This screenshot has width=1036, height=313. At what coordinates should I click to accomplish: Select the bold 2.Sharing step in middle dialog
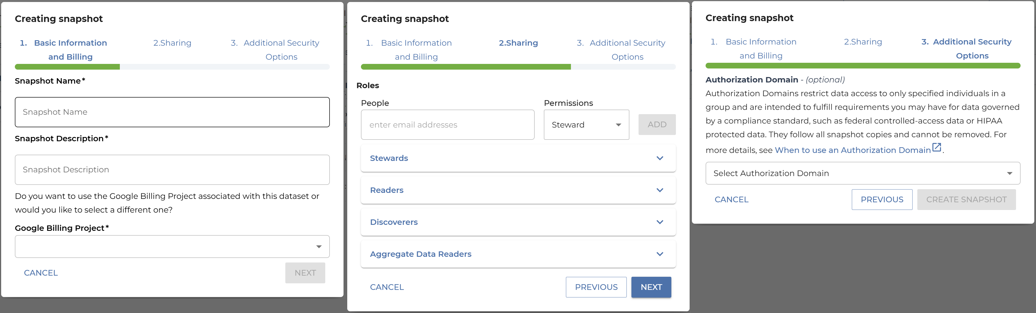click(518, 43)
